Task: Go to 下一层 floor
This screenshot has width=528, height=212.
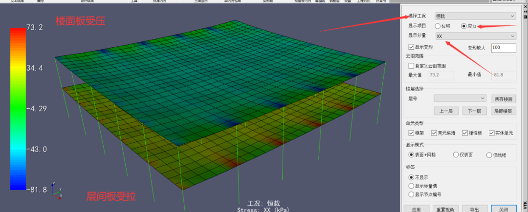Action: tap(473, 111)
